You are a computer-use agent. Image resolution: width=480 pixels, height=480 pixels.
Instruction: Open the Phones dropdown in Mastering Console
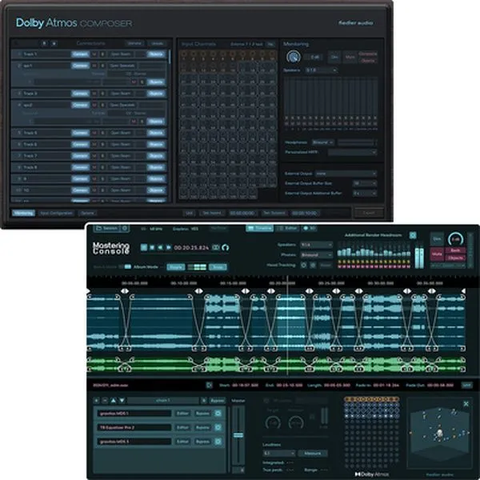(316, 254)
